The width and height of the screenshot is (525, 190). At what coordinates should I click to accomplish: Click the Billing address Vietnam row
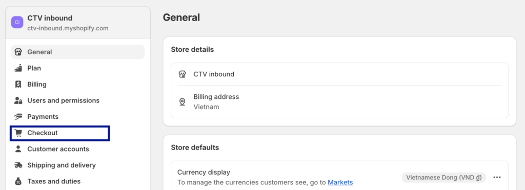coord(339,102)
